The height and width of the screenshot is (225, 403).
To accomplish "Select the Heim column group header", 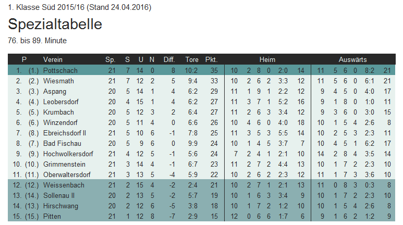I will 267,59.
